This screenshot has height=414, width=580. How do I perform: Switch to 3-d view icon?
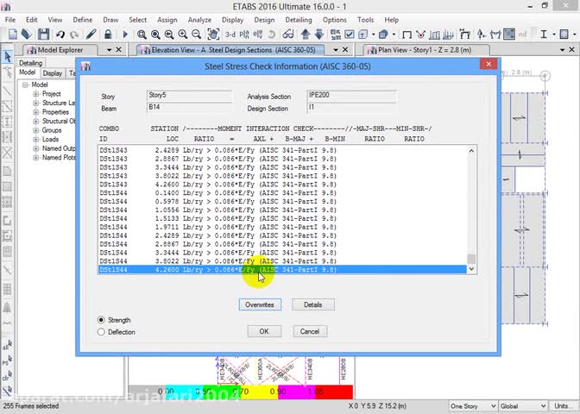pyautogui.click(x=230, y=34)
